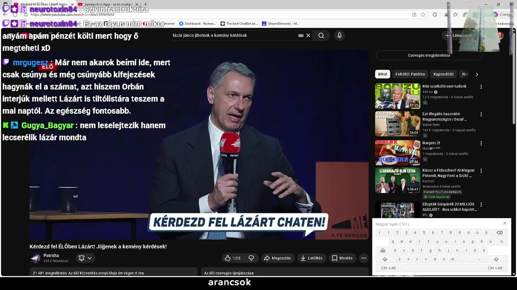This screenshot has width=517, height=290.
Task: Hit the space bar on virtual keyboard
Action: coord(441,268)
